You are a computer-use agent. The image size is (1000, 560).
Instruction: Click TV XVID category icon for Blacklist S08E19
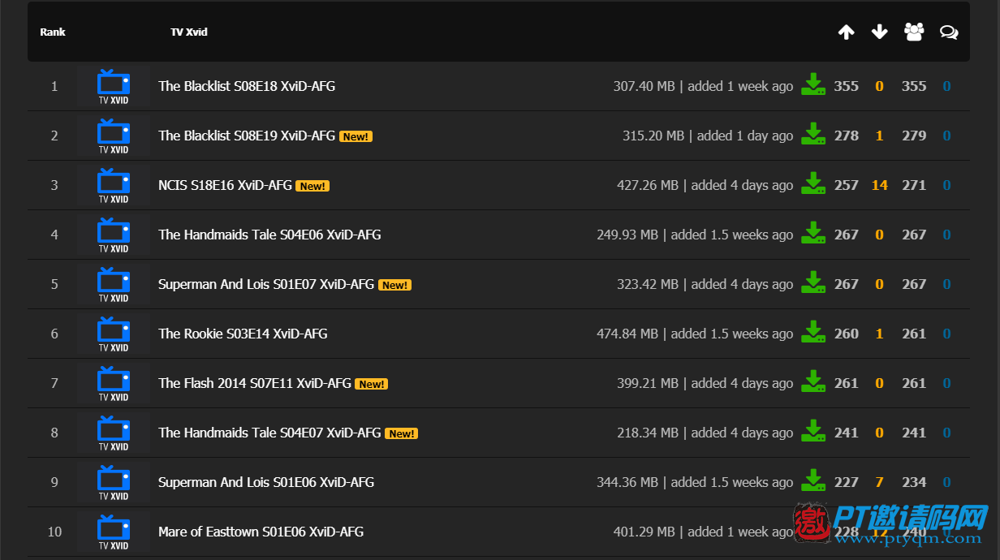114,136
